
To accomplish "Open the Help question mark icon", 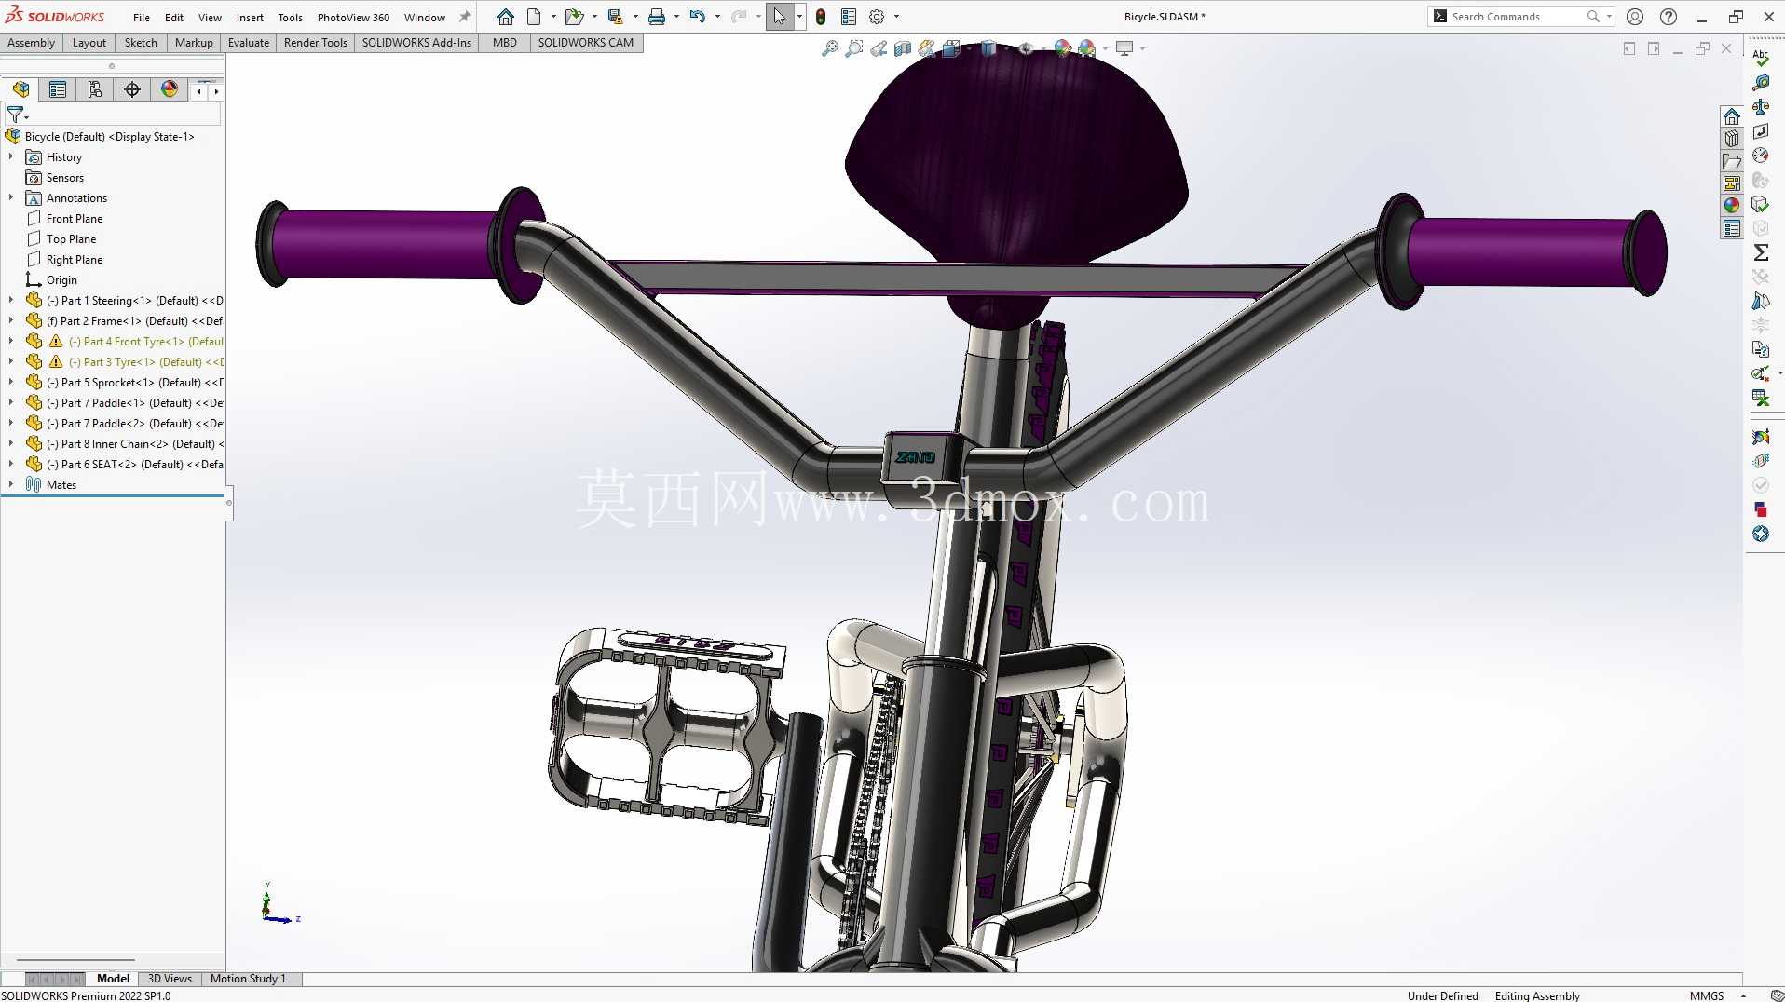I will coord(1669,17).
